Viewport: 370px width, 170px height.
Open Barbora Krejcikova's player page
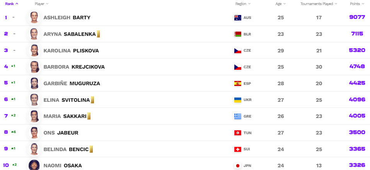(74, 67)
